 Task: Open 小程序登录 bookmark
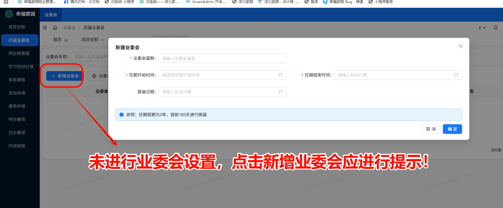[381, 2]
